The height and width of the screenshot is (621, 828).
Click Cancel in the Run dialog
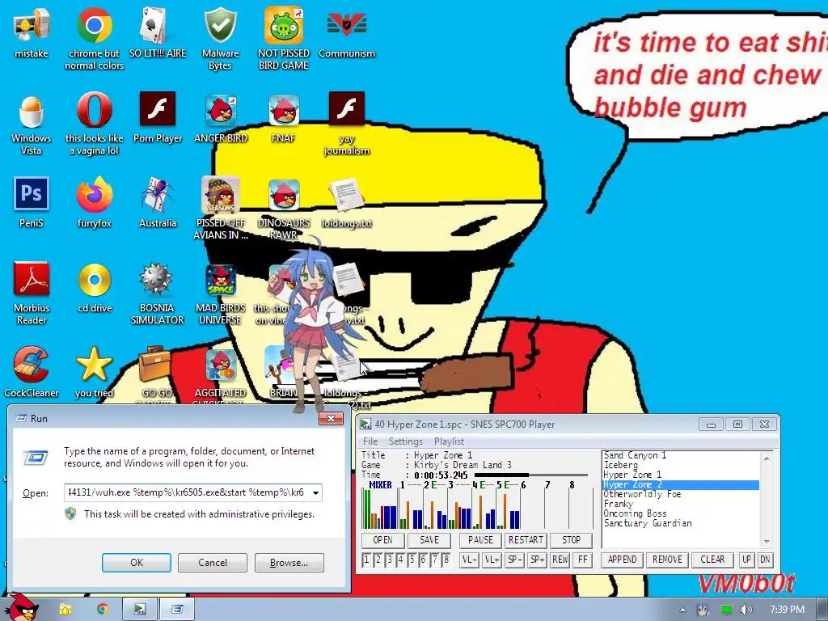pyautogui.click(x=213, y=563)
